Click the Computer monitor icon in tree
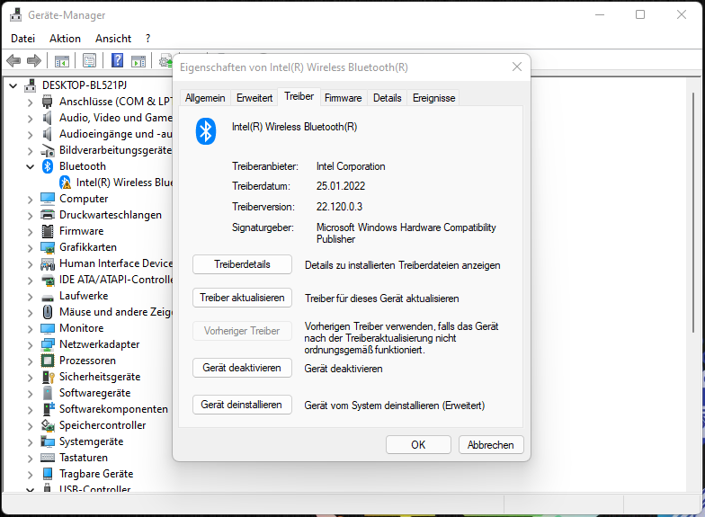Viewport: 705px width, 517px height. pyautogui.click(x=47, y=199)
